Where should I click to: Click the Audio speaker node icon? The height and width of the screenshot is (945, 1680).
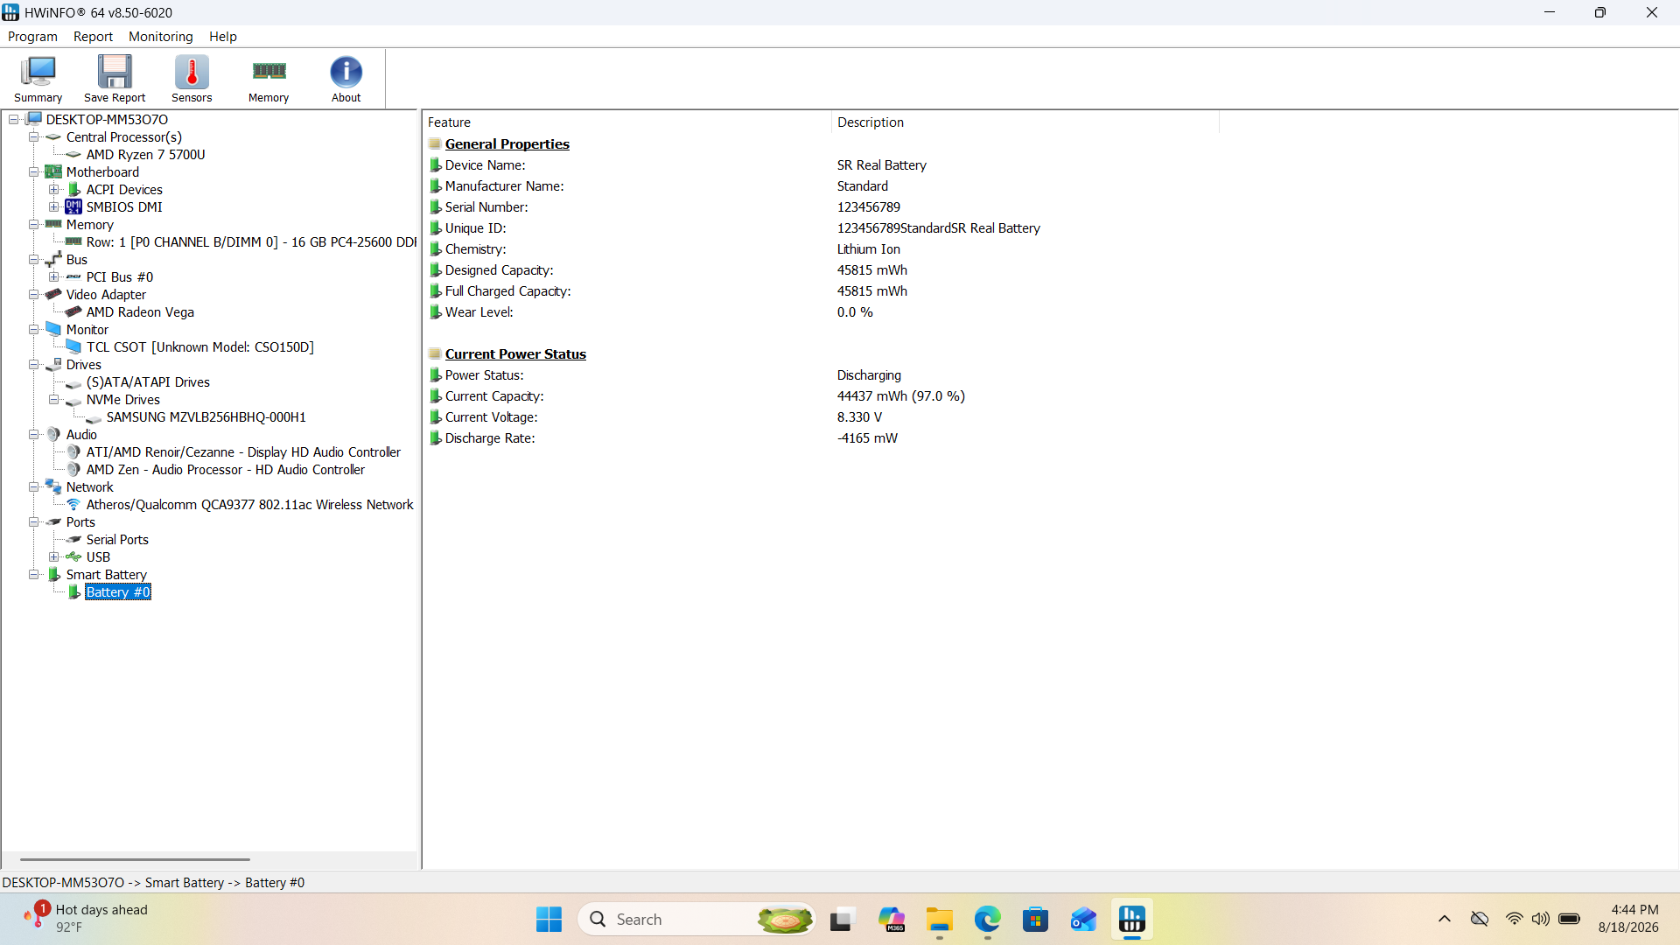pyautogui.click(x=53, y=434)
